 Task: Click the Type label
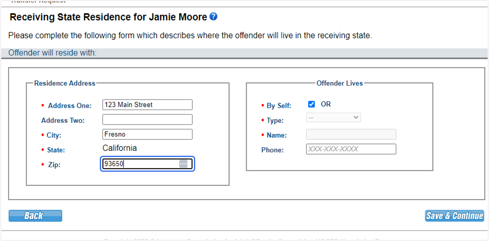275,120
